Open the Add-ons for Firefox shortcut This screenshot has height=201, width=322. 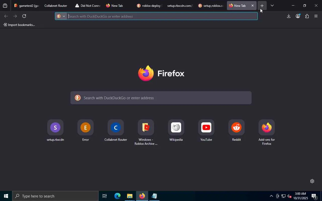tap(267, 133)
